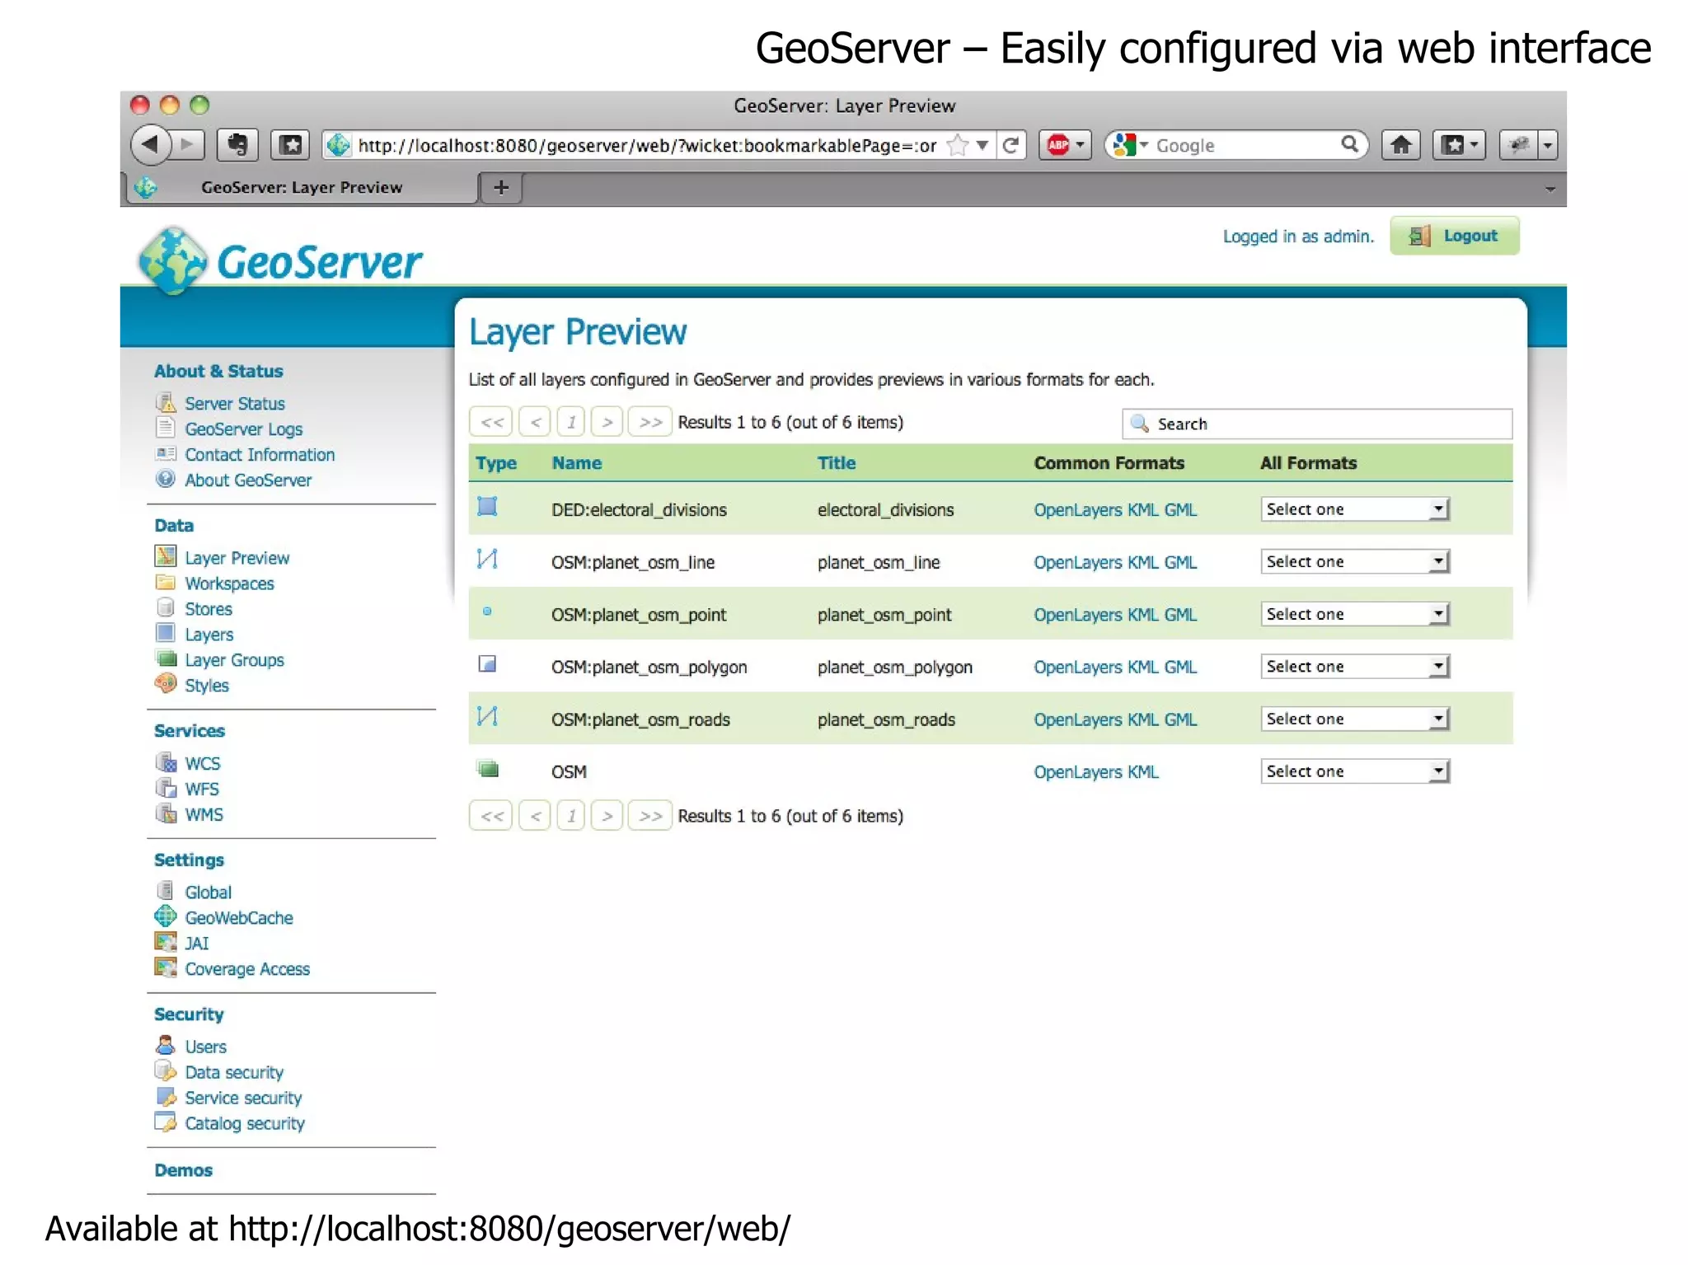Viewport: 1688px width, 1265px height.
Task: Click the bookmark star in the address bar
Action: pos(958,145)
